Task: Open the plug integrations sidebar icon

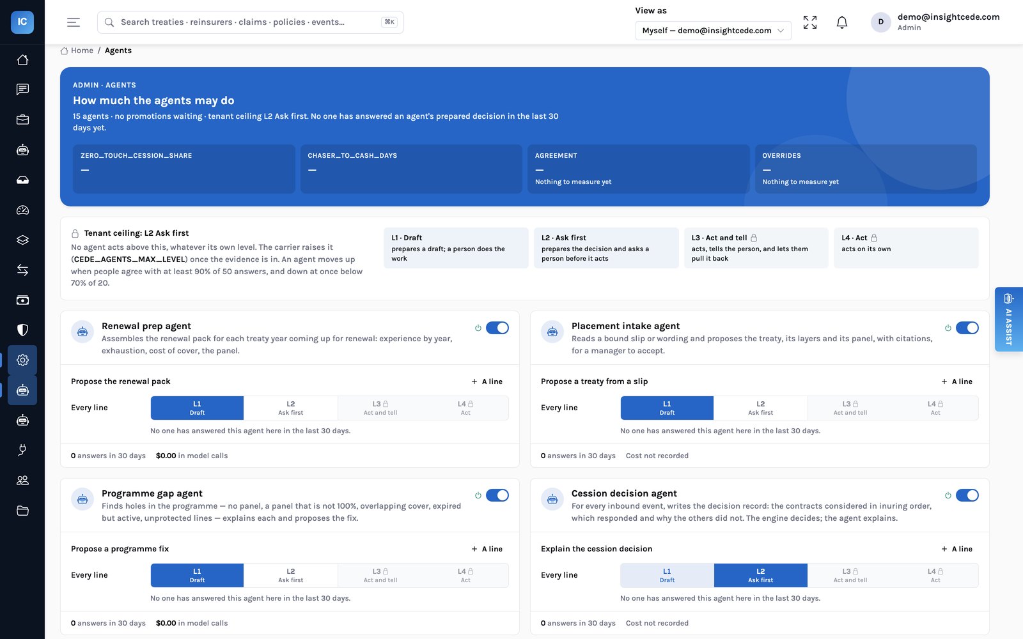Action: pyautogui.click(x=22, y=450)
